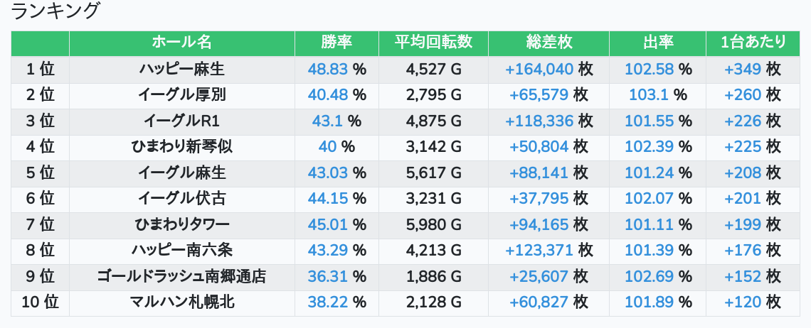Viewport: 811px width, 328px height.
Task: Click the 総差枚 column header
Action: [x=548, y=43]
